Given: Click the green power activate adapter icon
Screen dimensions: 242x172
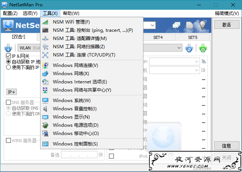Looking at the screenshot, I should [x=203, y=48].
